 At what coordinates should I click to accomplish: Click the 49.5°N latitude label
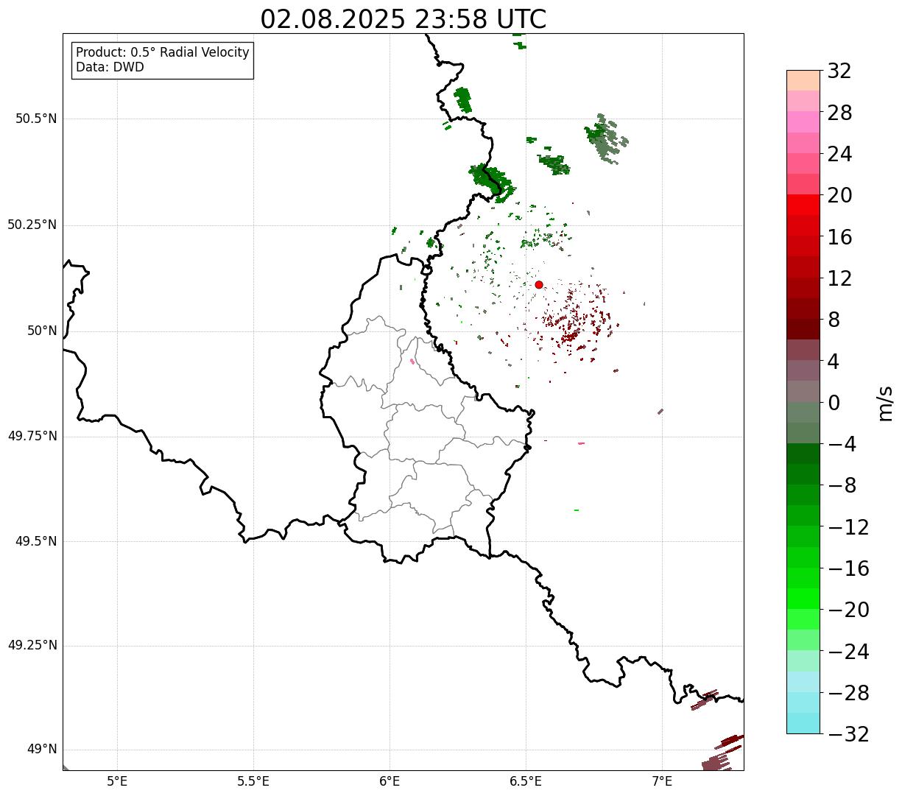point(36,541)
